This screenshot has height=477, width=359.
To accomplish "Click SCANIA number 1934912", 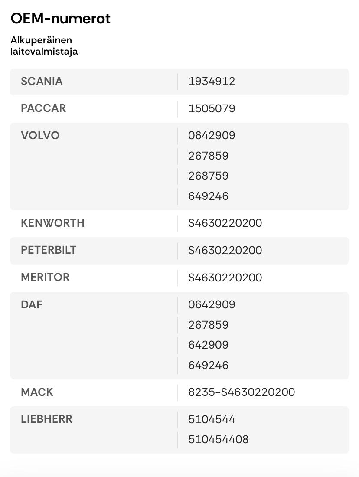I will coord(212,82).
